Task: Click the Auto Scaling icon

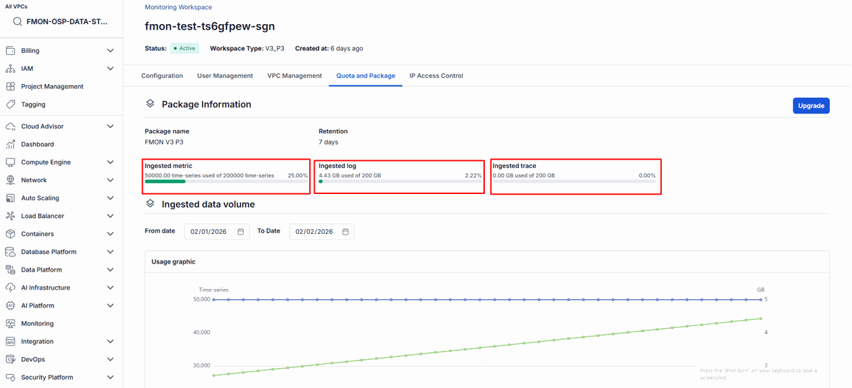Action: [x=10, y=198]
